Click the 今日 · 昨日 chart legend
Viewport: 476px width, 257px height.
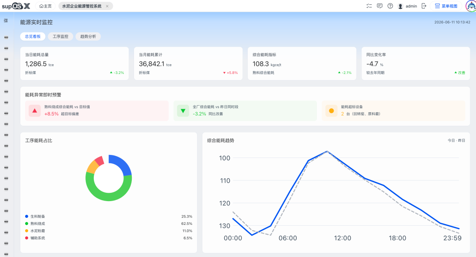tap(456, 141)
